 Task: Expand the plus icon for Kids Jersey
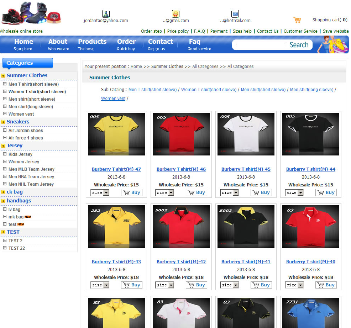5,154
